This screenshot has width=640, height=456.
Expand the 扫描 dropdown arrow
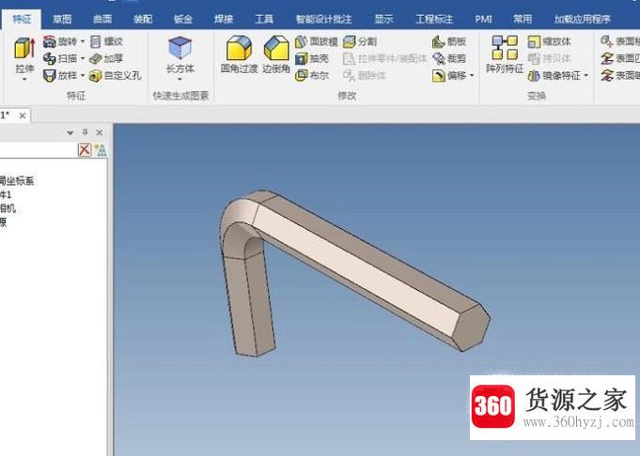pyautogui.click(x=83, y=59)
